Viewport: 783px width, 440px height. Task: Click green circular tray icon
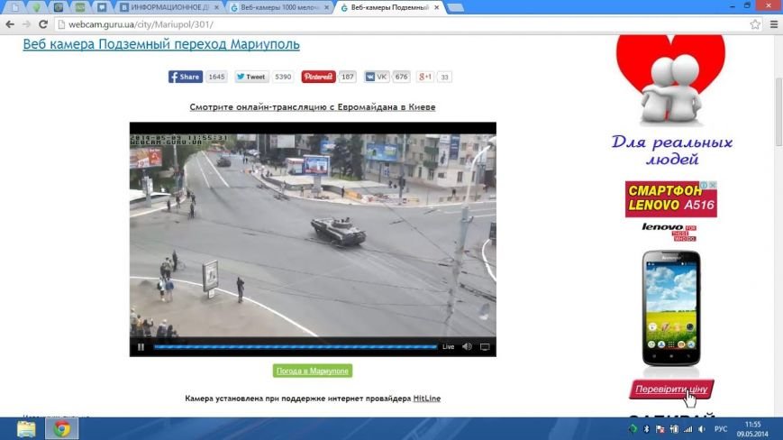coord(633,429)
